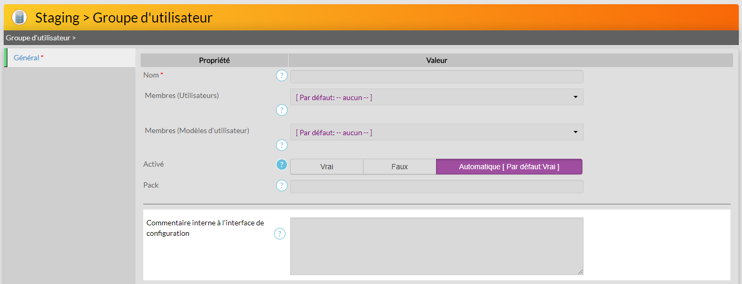Open the Pack field help icon
Screen dimensions: 742x284
pyautogui.click(x=282, y=185)
